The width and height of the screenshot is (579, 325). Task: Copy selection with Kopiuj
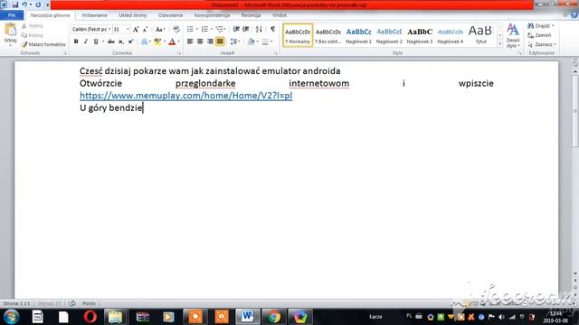(33, 35)
